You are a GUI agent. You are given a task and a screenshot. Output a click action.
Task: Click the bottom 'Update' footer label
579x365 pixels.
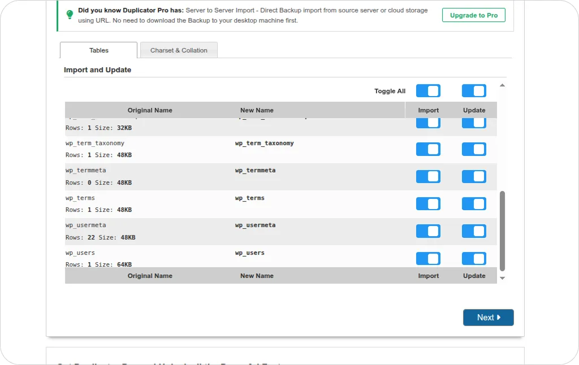pyautogui.click(x=474, y=276)
